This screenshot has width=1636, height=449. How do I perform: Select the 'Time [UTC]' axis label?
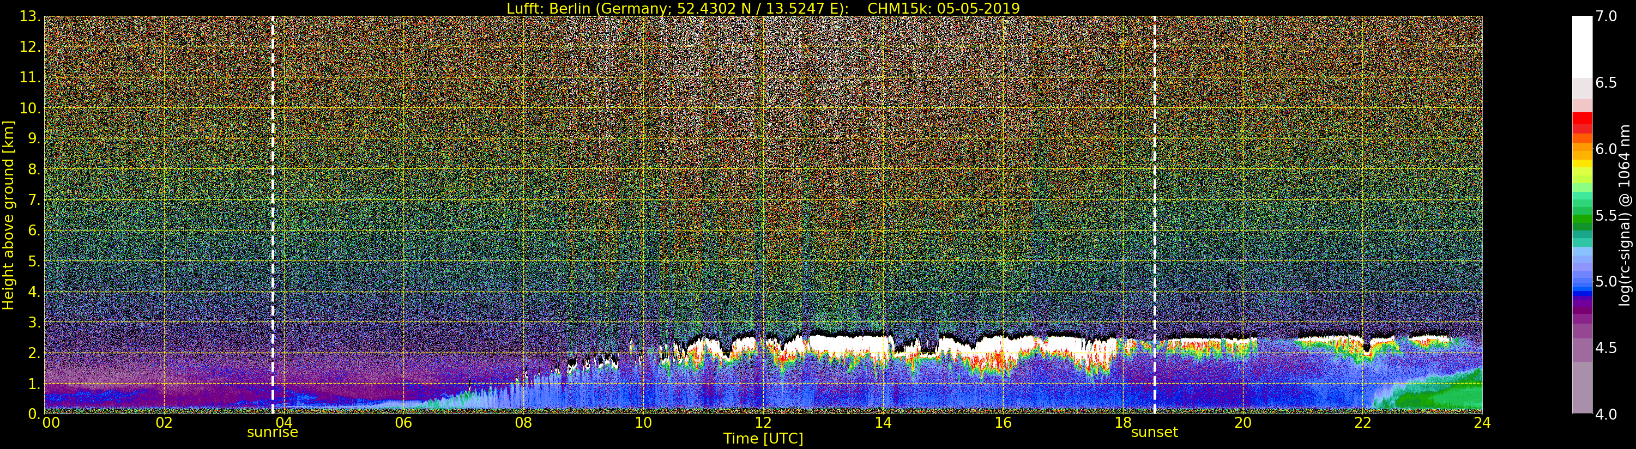[x=763, y=438]
